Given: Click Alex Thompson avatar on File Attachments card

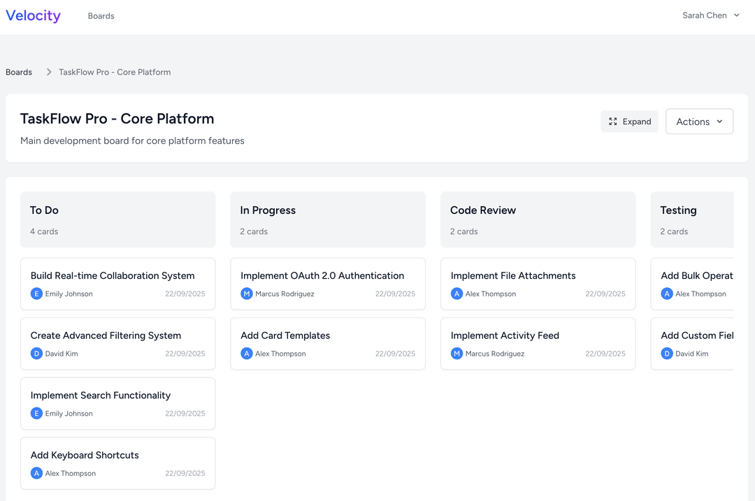Looking at the screenshot, I should [456, 294].
